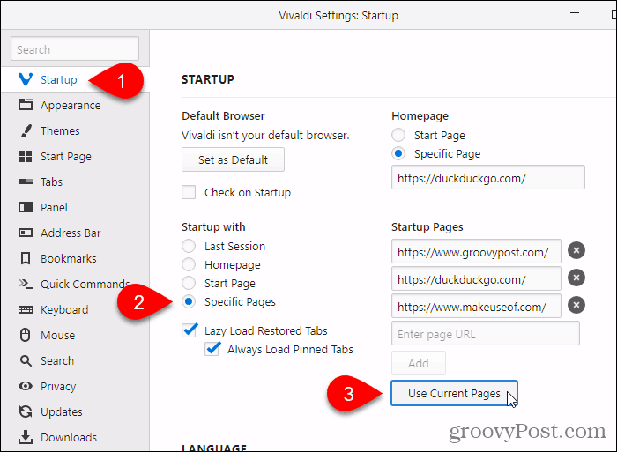Click the groovypost.com startup URL field
This screenshot has width=617, height=452.
477,251
